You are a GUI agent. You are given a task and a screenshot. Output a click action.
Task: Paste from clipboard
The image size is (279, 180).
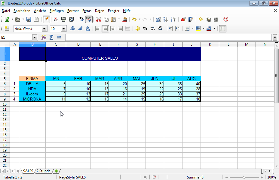tap(113, 19)
